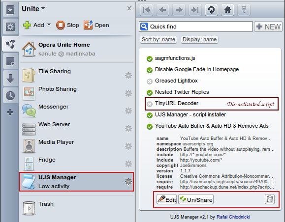The width and height of the screenshot is (285, 222).
Task: Open UJS Manager settings gear
Action: pyautogui.click(x=128, y=182)
